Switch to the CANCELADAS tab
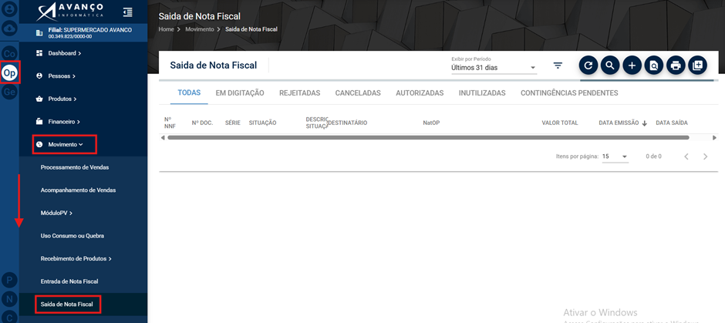Viewport: 725px width, 323px height. pyautogui.click(x=358, y=93)
